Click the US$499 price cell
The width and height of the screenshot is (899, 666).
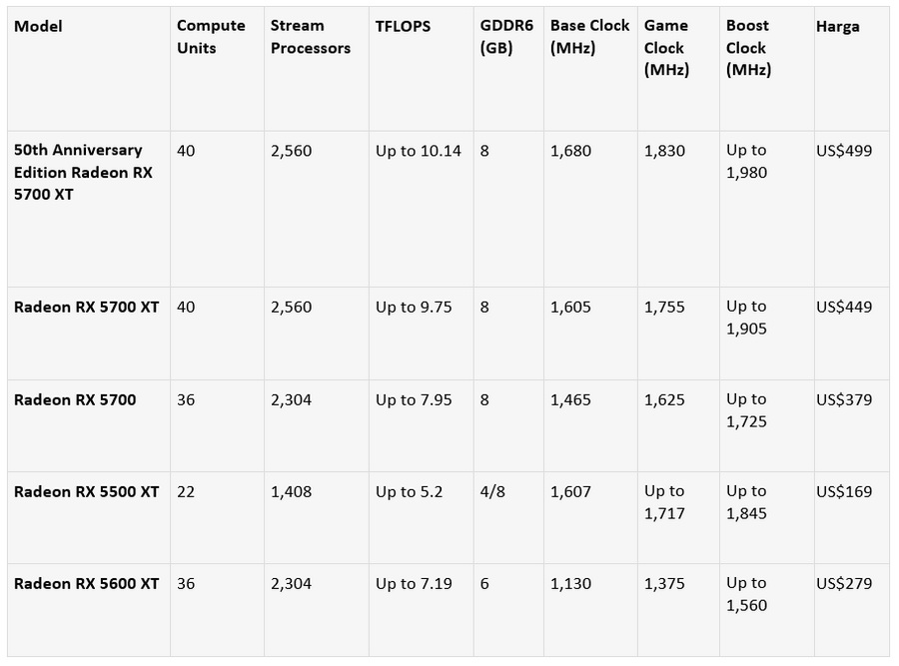point(843,151)
